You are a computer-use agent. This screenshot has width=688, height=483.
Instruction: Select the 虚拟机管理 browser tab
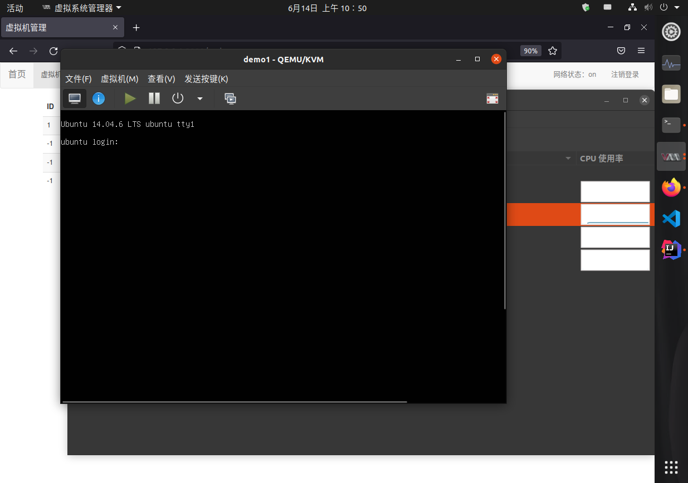62,27
